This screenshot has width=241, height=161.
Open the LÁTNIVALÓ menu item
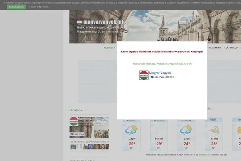tap(231, 48)
